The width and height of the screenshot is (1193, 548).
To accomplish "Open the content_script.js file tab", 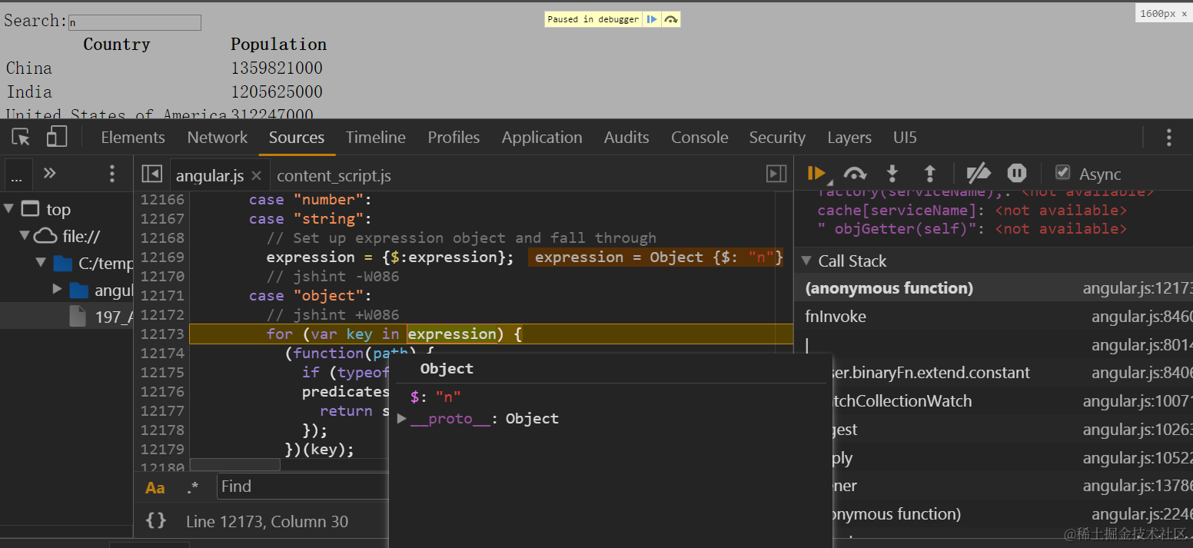I will click(334, 176).
